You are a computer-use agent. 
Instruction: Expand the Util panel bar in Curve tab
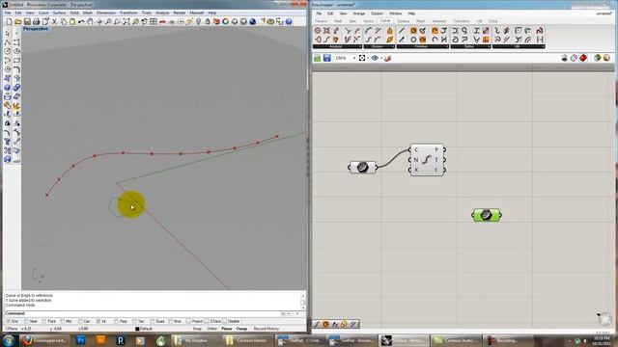pos(519,46)
